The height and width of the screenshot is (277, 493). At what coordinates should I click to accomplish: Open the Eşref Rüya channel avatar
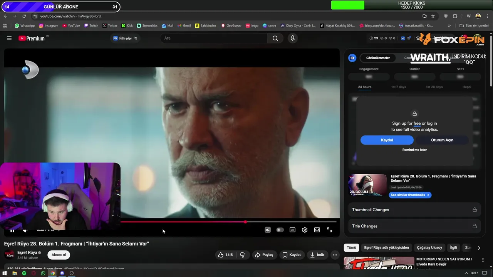[x=9, y=255]
